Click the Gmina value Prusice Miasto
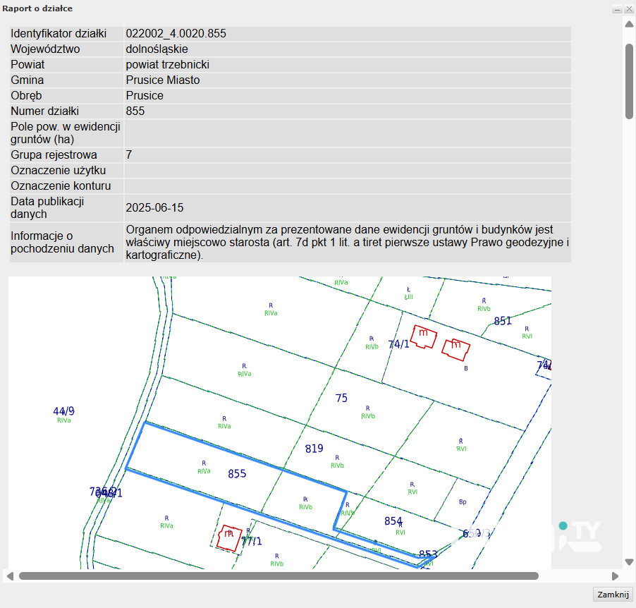The height and width of the screenshot is (608, 636). pos(163,80)
